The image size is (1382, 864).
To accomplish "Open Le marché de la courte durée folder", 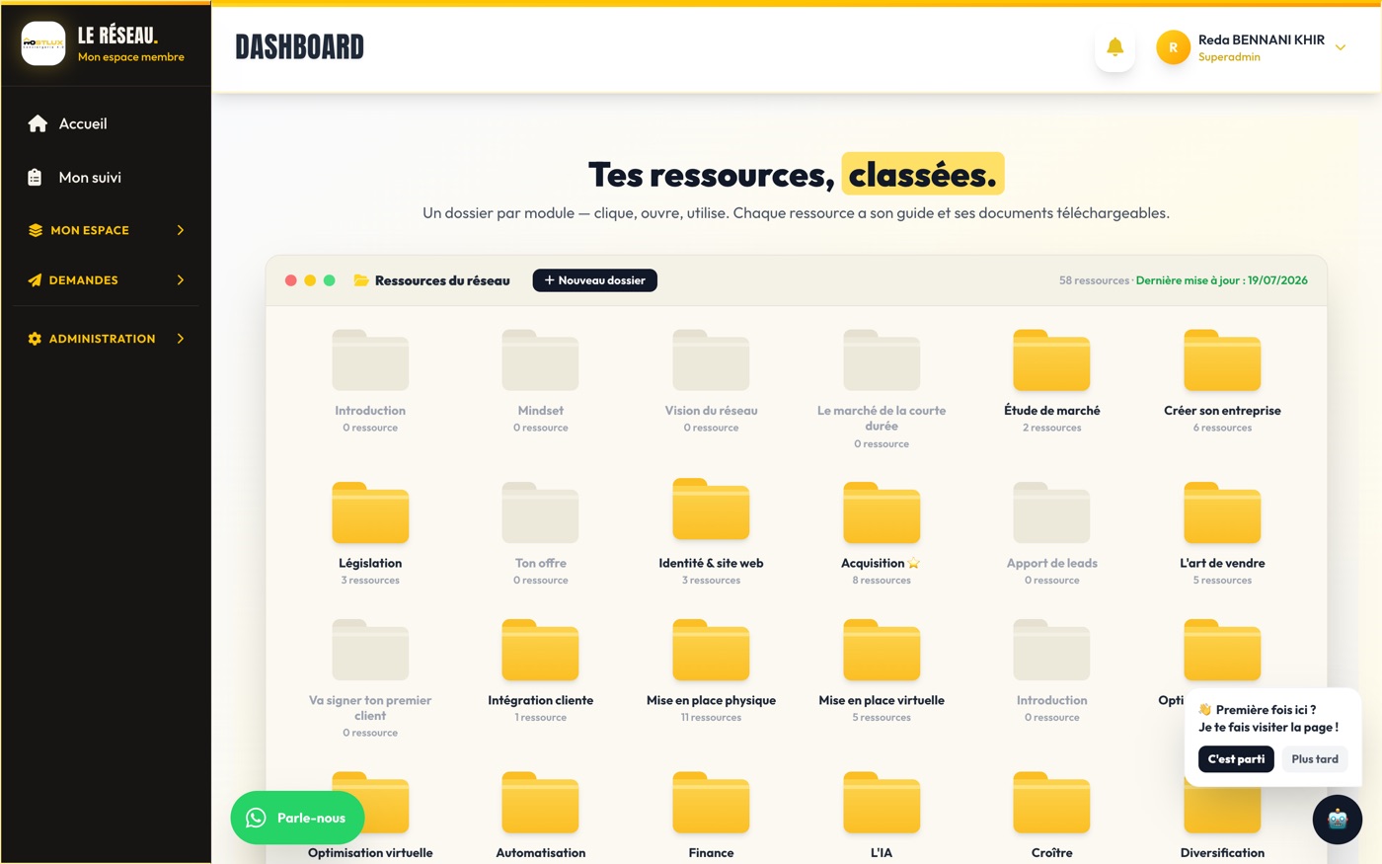I will pos(882,389).
